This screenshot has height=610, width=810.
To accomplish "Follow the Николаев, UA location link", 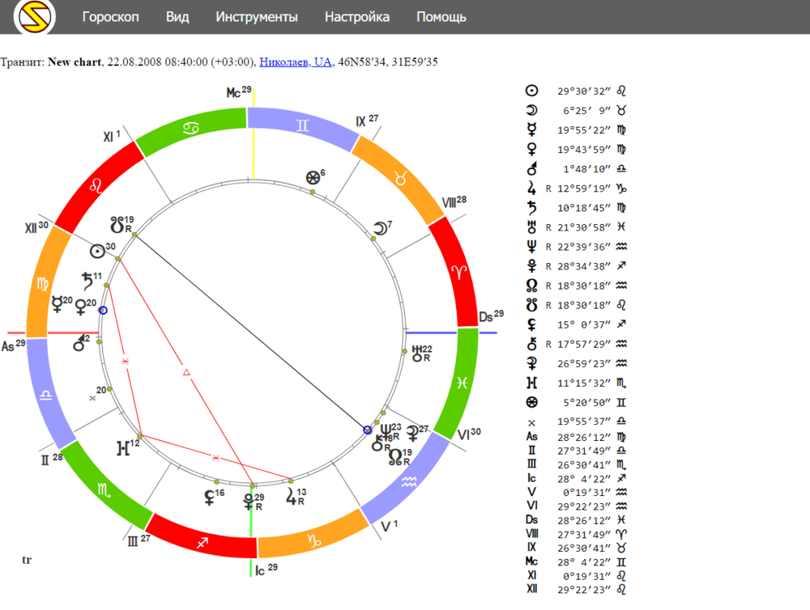I will 296,62.
